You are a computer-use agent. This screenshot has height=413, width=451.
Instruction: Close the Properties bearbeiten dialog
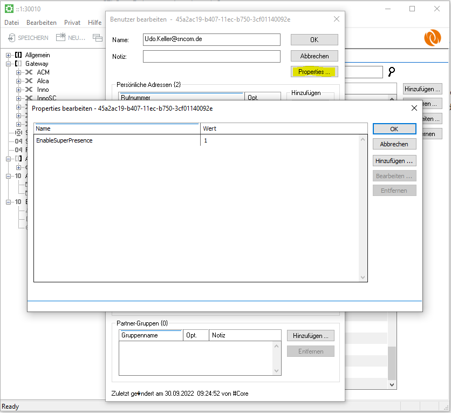coord(414,108)
